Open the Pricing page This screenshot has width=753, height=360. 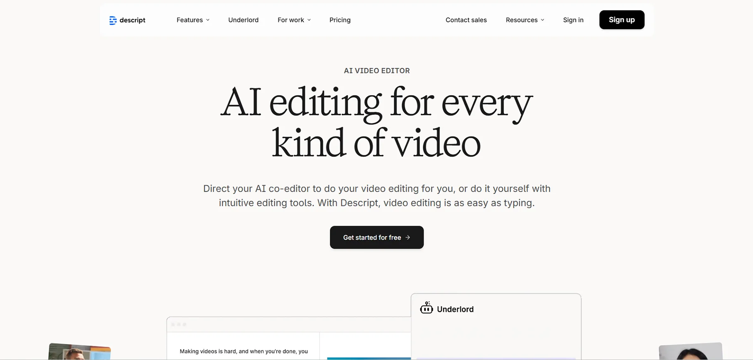(x=340, y=20)
